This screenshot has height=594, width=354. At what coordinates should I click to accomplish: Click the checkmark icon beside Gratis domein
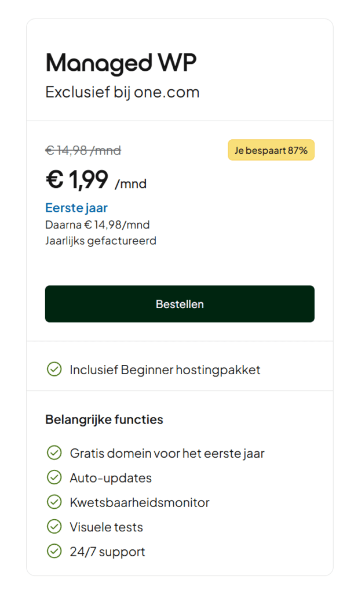click(x=54, y=453)
